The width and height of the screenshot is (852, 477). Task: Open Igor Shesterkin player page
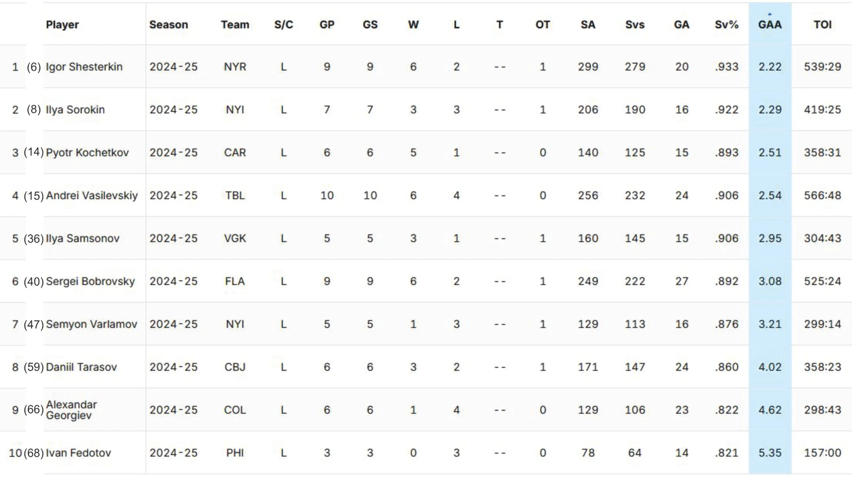[84, 66]
